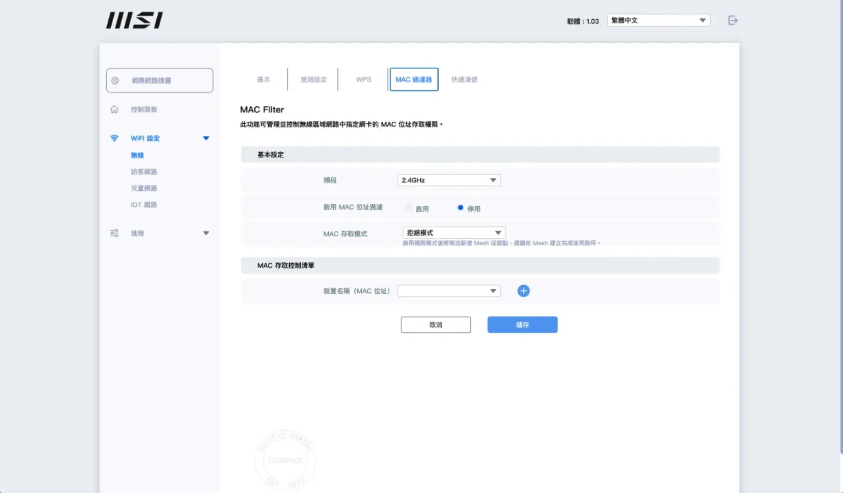Open the language selector dropdown

click(658, 20)
